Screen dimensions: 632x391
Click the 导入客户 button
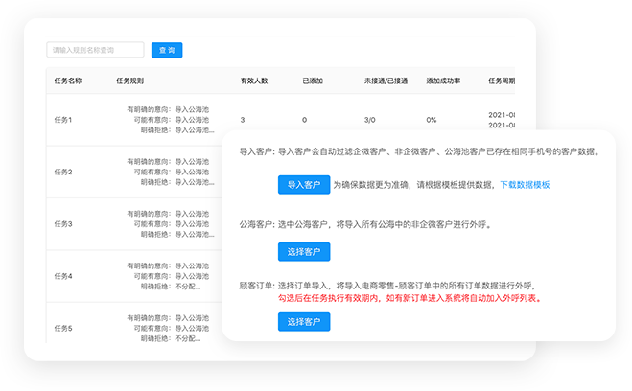click(303, 184)
